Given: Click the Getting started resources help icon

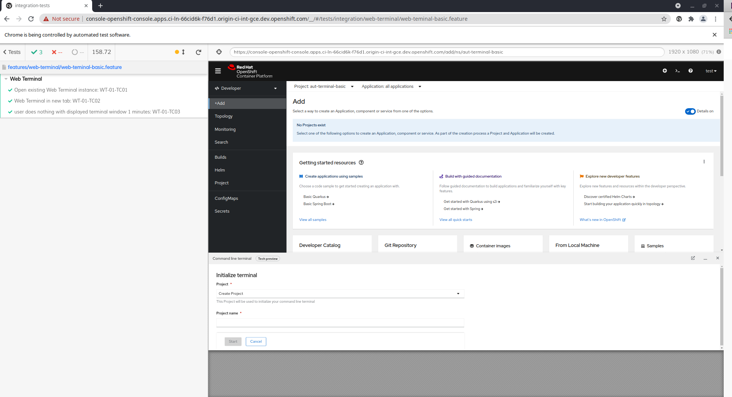Looking at the screenshot, I should (361, 162).
